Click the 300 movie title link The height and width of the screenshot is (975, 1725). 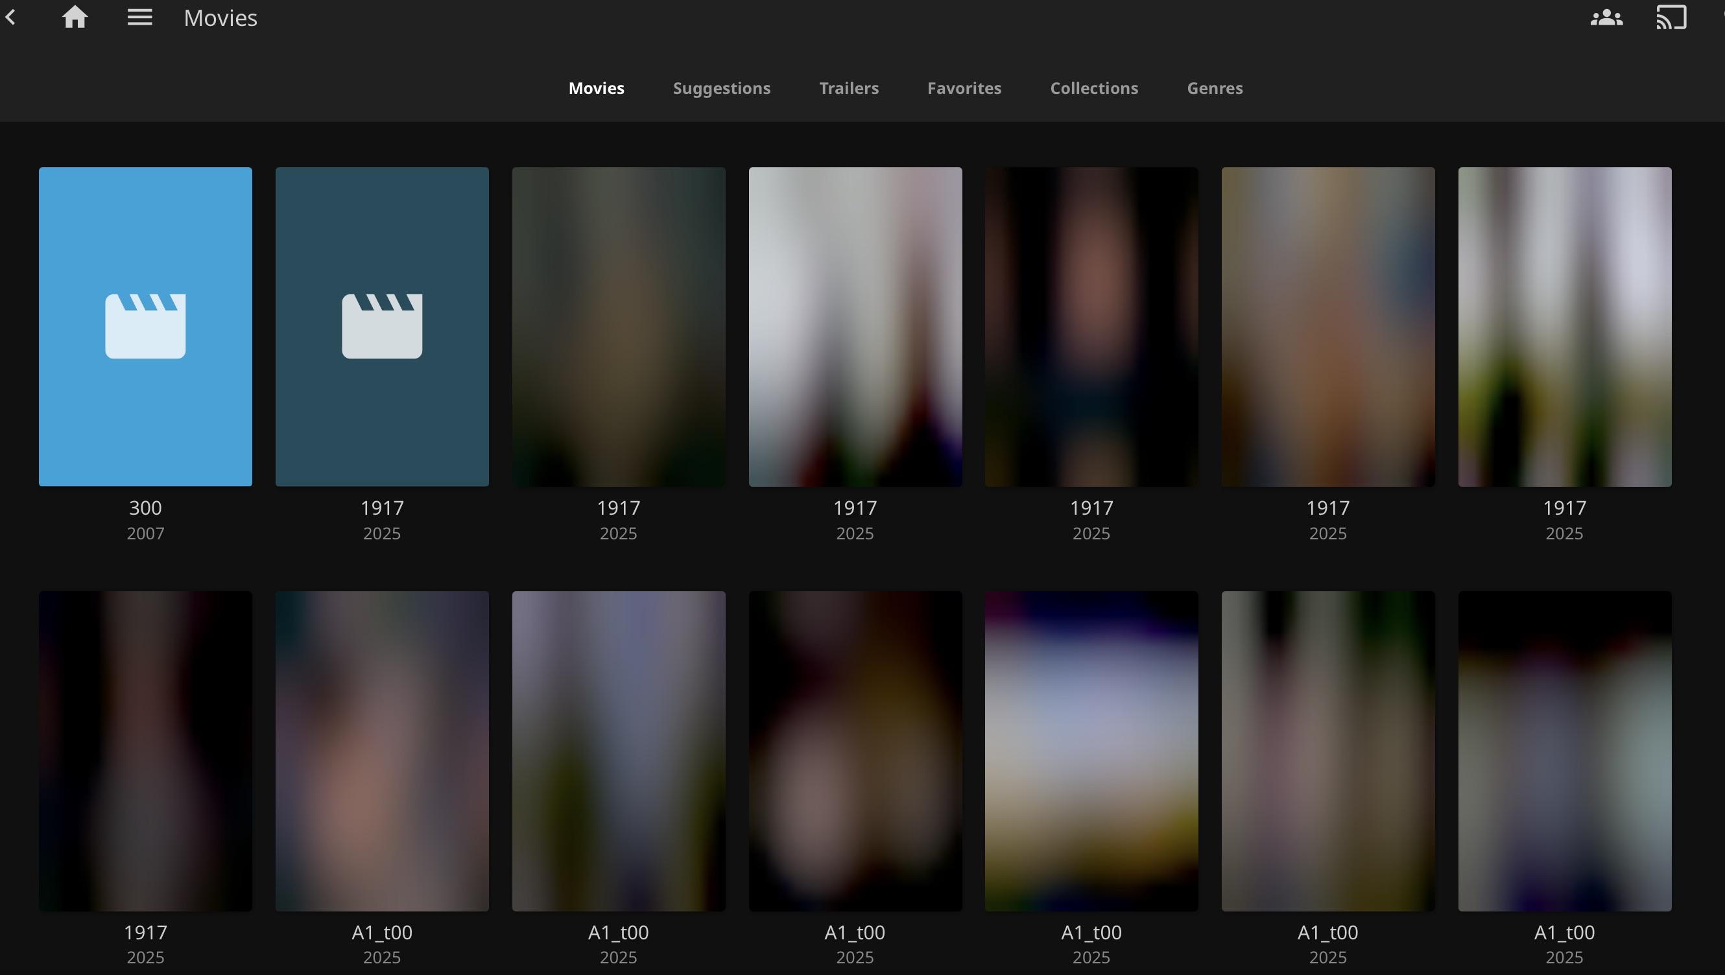point(145,508)
